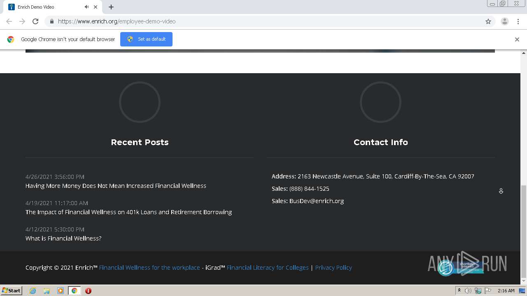Open the system volume control
This screenshot has height=296, width=527.
click(468, 291)
